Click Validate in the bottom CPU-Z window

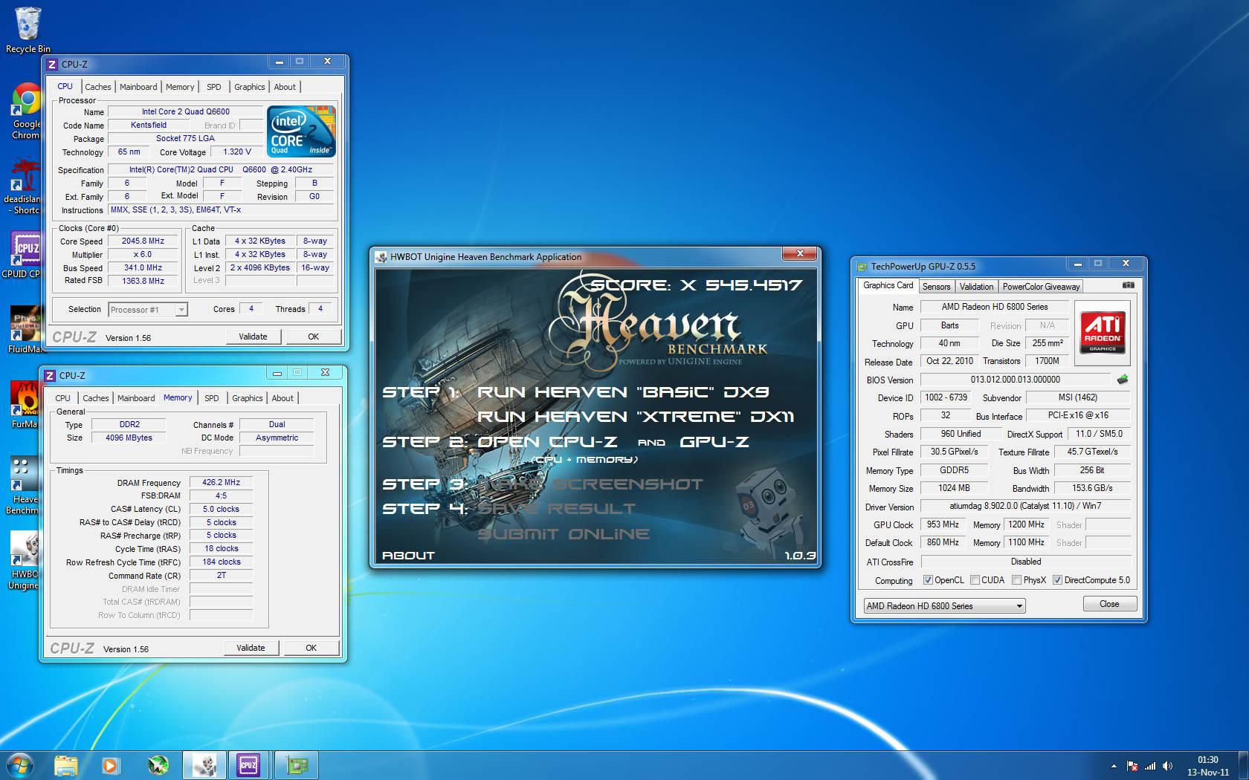point(251,648)
